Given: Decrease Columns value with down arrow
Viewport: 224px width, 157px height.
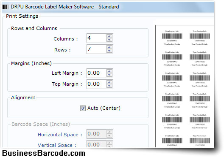Looking at the screenshot, I should click(109, 40).
